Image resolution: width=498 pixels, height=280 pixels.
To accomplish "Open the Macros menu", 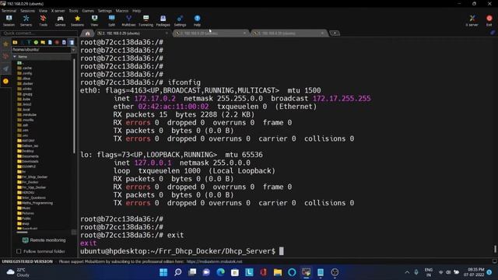I will tap(122, 11).
